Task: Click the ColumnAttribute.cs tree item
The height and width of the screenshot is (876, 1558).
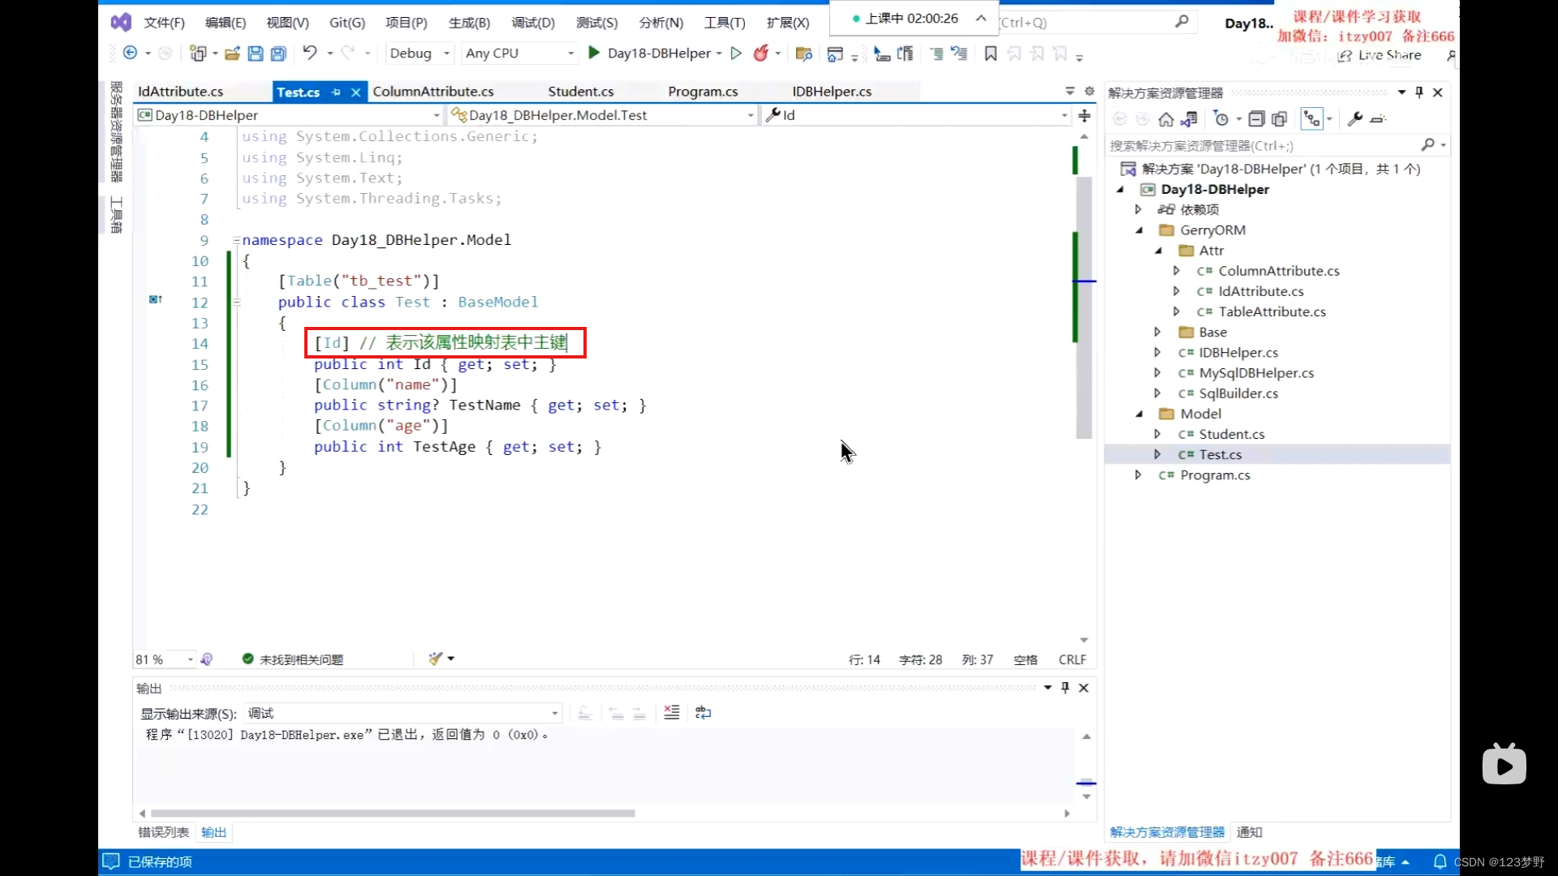Action: (1278, 269)
